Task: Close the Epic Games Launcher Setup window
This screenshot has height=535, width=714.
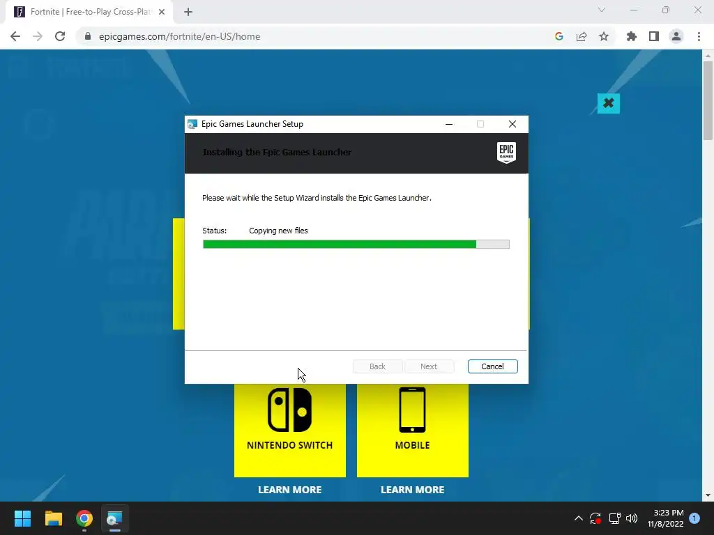Action: pyautogui.click(x=512, y=124)
